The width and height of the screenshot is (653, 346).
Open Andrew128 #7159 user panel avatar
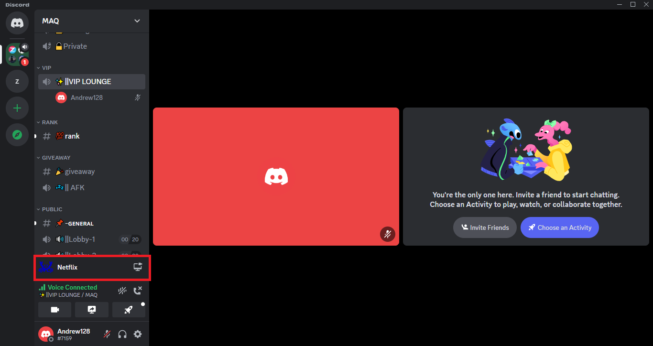pos(46,334)
